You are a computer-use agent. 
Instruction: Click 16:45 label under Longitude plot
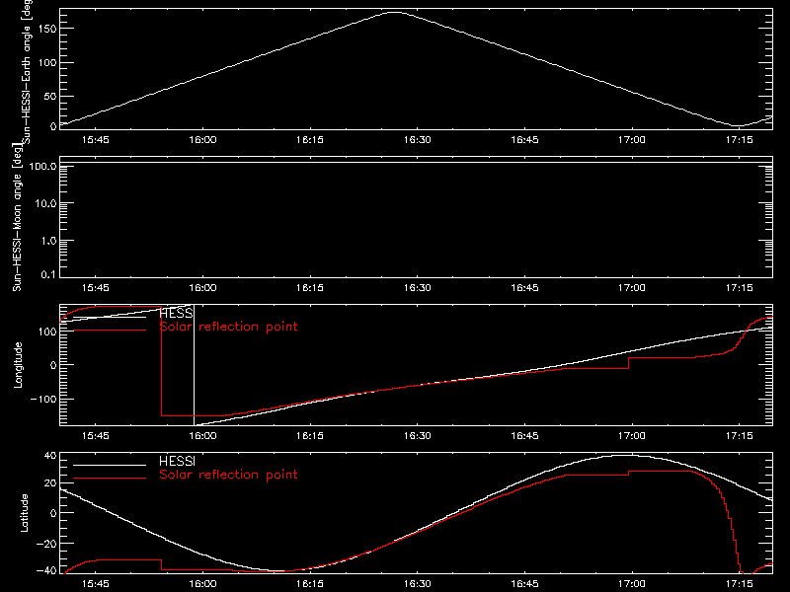(x=524, y=435)
